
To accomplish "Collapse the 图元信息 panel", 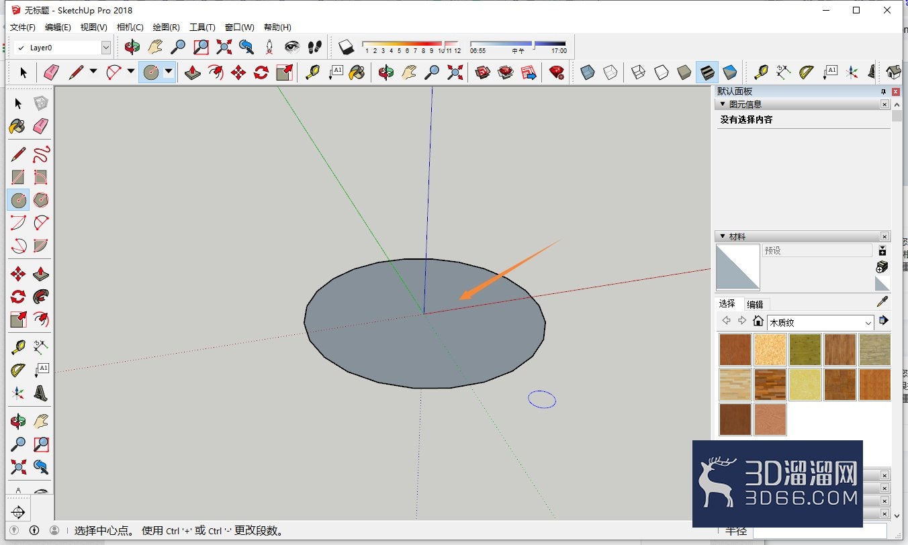I will click(722, 104).
